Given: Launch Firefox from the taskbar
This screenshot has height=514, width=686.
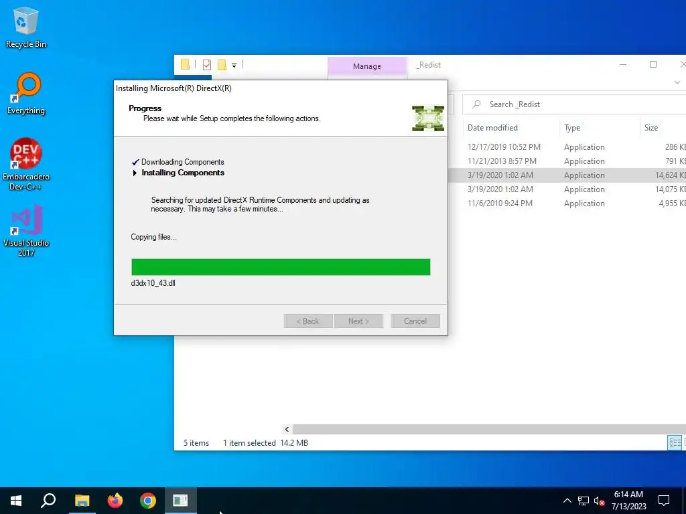Looking at the screenshot, I should point(115,501).
